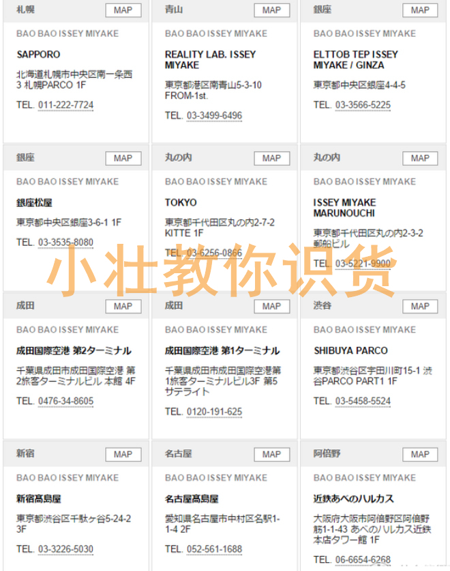
Task: Select the 成田国際空港 第2ターミナル title
Action: coord(74,350)
